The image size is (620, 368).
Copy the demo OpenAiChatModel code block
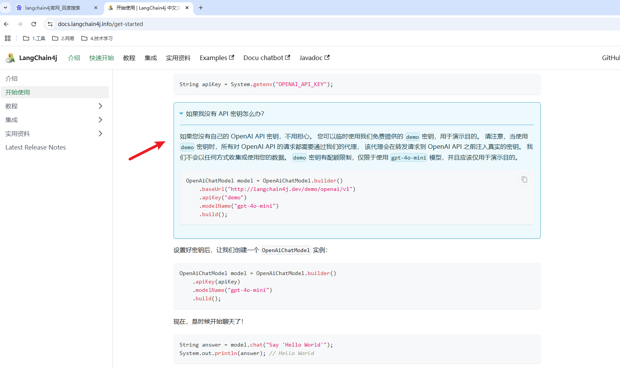[x=525, y=179]
